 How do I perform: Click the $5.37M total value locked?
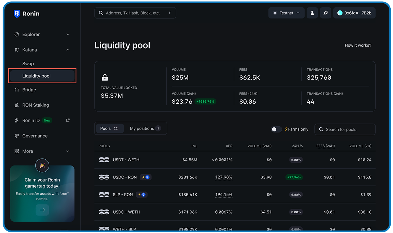[112, 96]
